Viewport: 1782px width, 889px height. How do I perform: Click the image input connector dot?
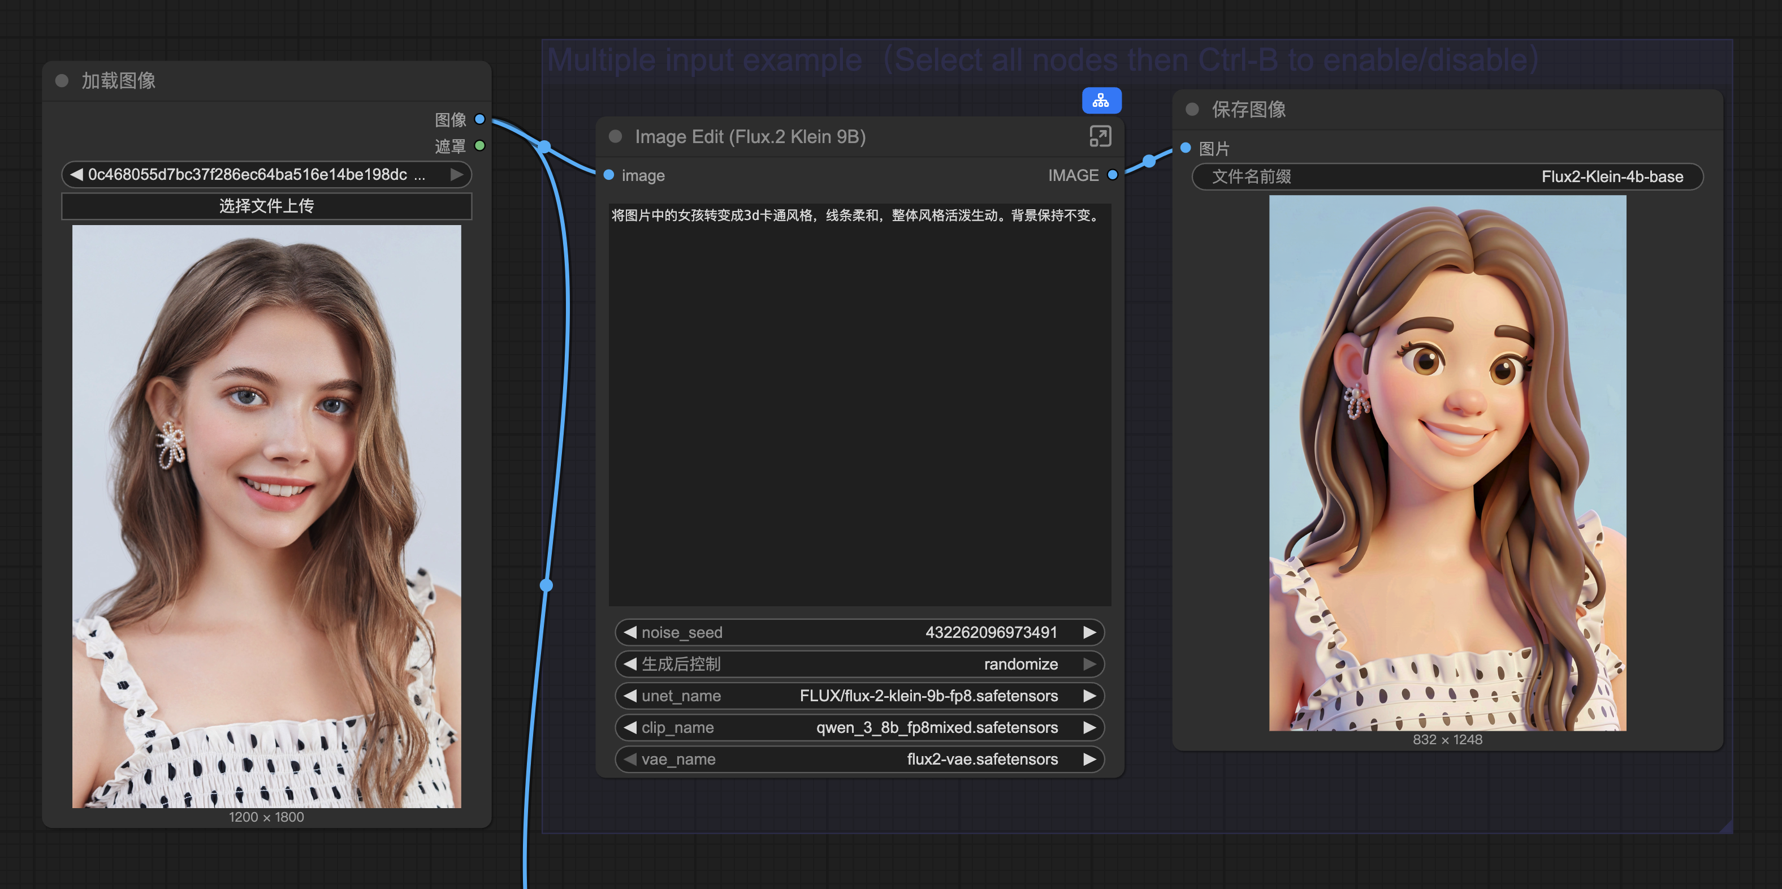(609, 175)
